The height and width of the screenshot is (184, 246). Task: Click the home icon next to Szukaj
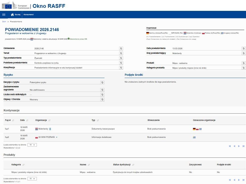[x=12, y=15]
